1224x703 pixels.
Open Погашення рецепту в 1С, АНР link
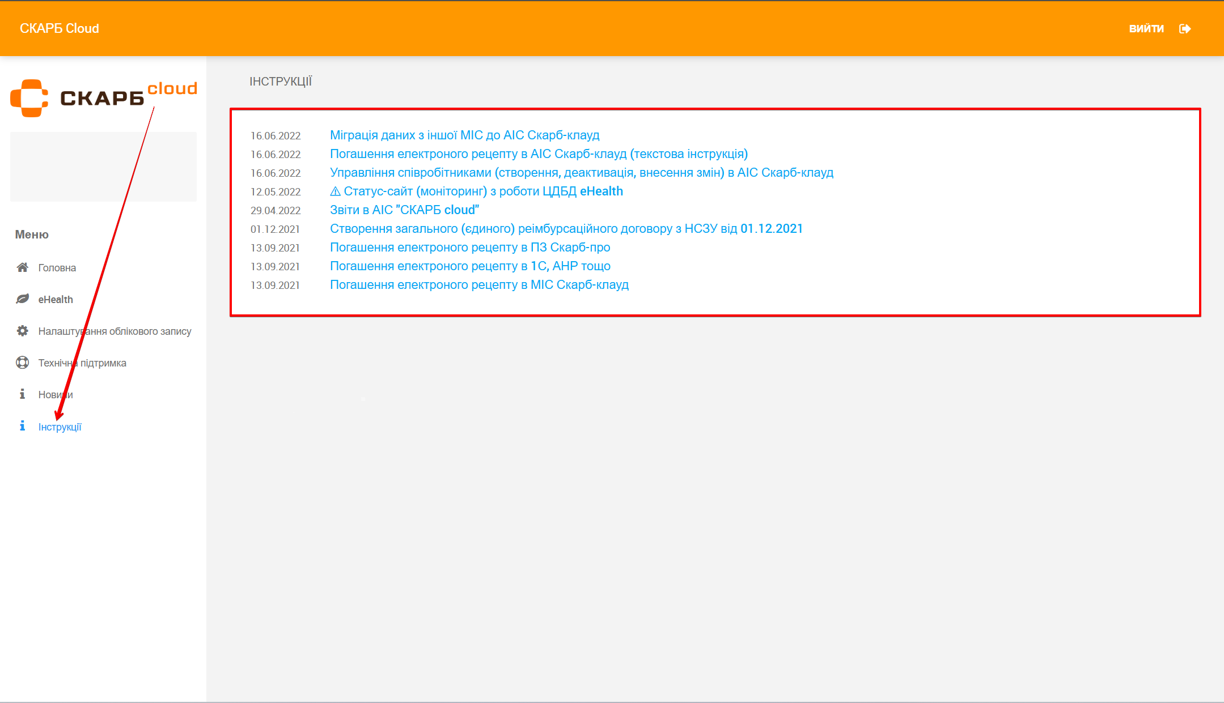point(470,266)
